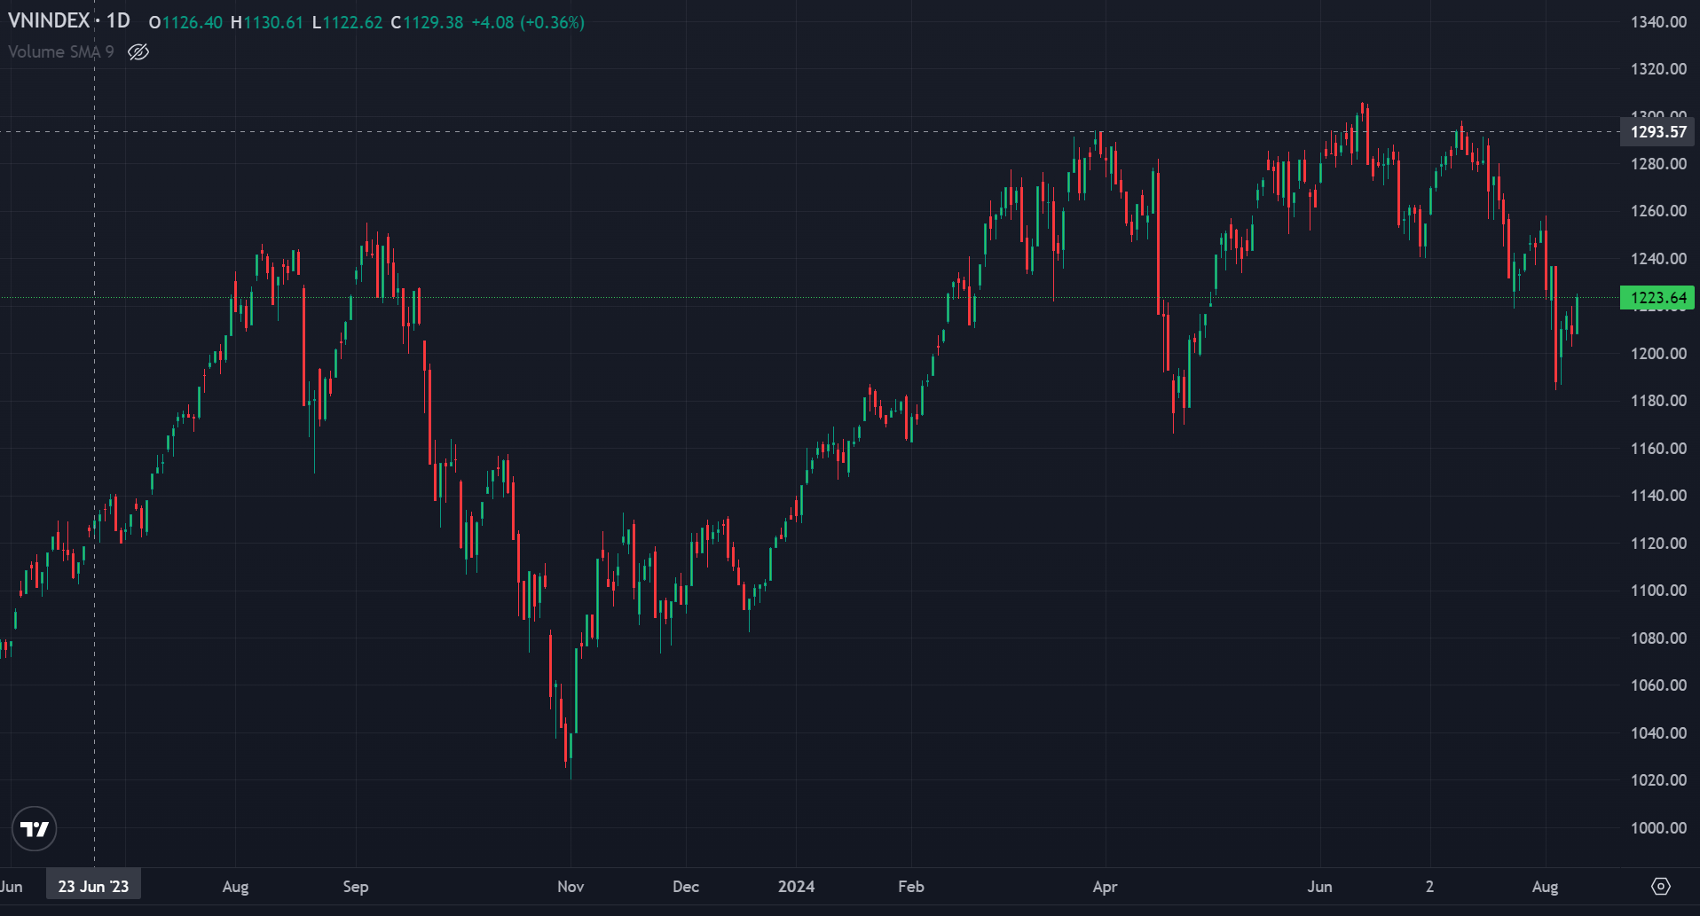
Task: Select the VNINDEX symbol title
Action: point(49,21)
